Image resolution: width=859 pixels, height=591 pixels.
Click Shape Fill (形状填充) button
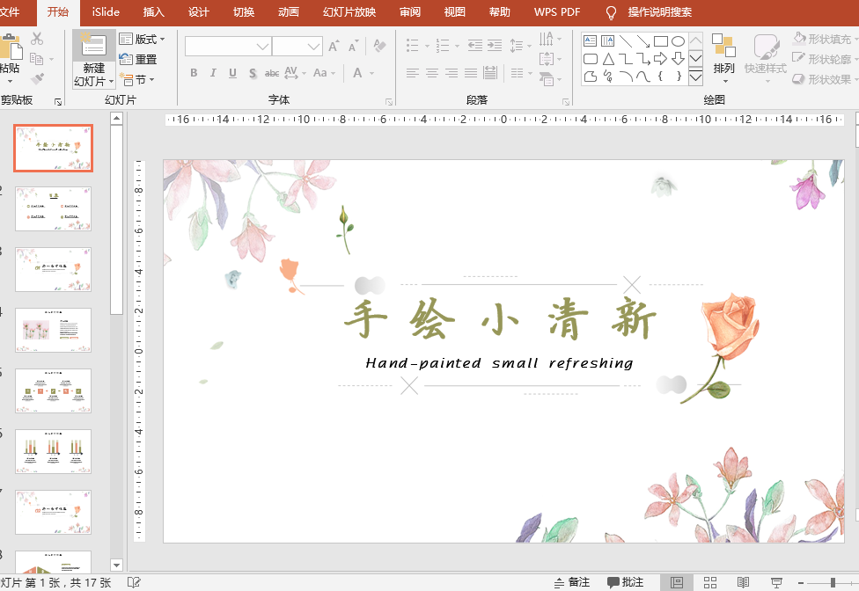(823, 39)
